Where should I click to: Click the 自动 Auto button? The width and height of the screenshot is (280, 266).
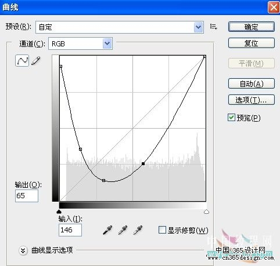(x=252, y=83)
